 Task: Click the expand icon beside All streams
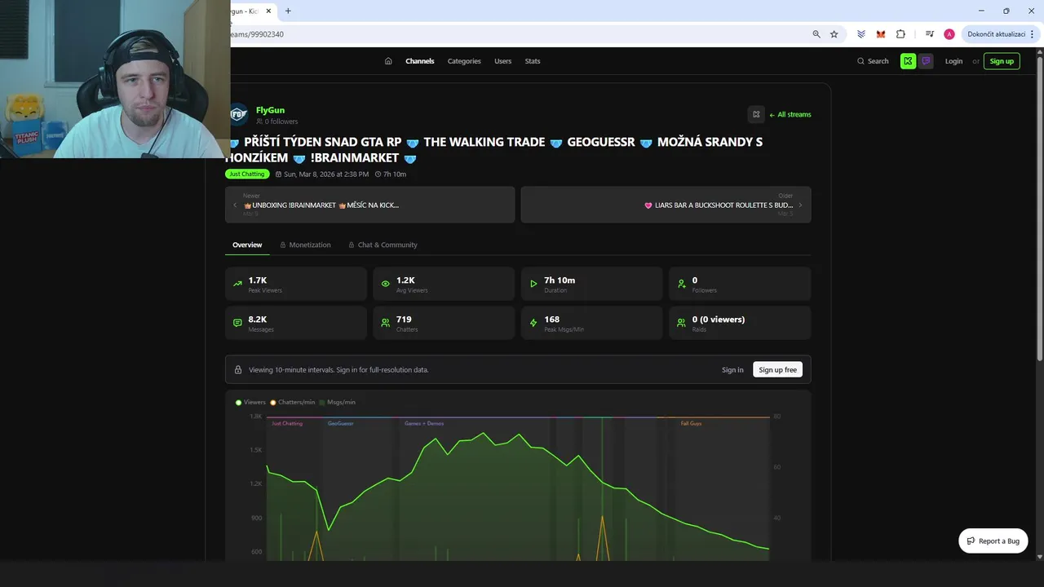click(756, 114)
